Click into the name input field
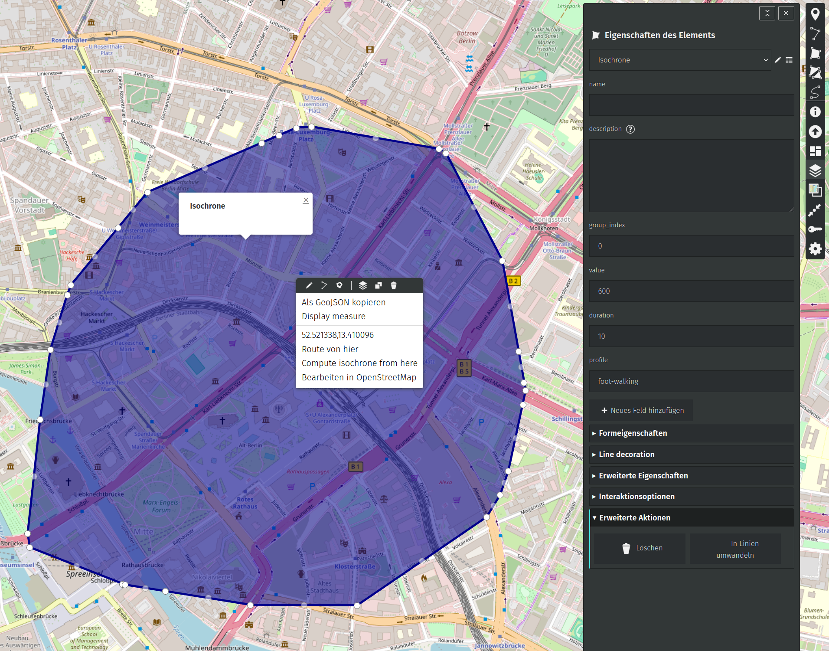The height and width of the screenshot is (651, 829). click(x=691, y=105)
